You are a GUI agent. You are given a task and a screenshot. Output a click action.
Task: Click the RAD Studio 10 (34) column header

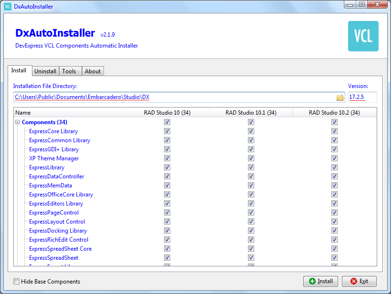[167, 112]
